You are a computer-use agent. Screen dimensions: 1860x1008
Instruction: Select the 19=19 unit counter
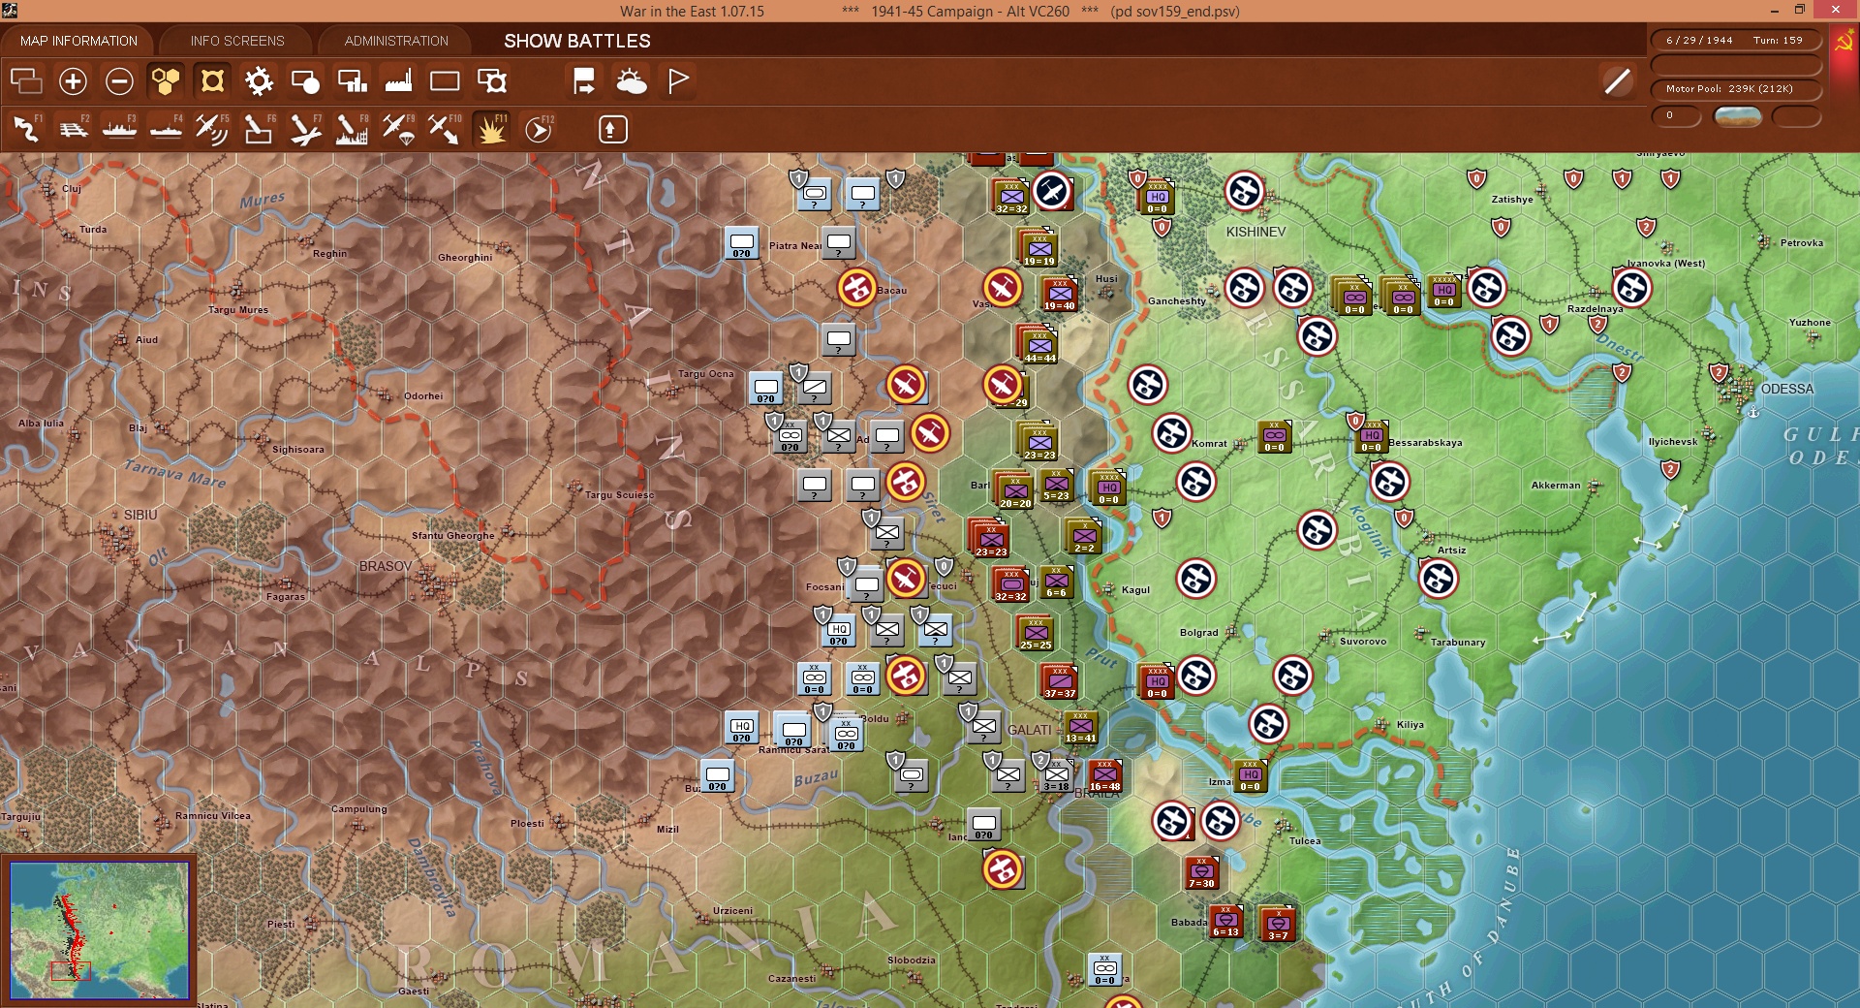(1038, 249)
